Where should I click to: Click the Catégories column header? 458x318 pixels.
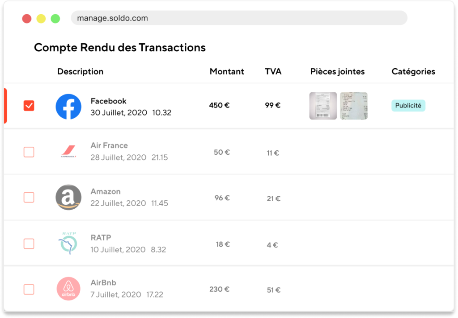(x=413, y=72)
